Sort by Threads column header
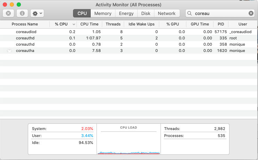258x160 pixels. pos(113,24)
